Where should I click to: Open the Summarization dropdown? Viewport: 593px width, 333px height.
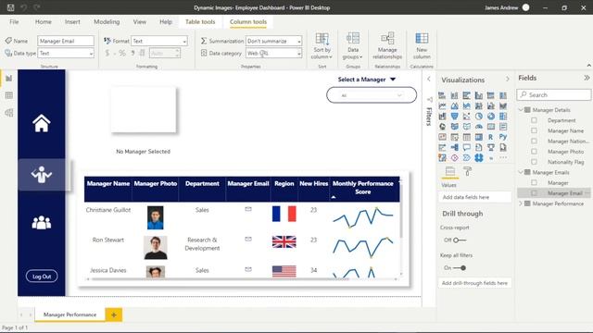click(274, 41)
